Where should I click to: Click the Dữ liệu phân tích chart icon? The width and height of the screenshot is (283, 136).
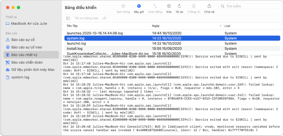8,70
